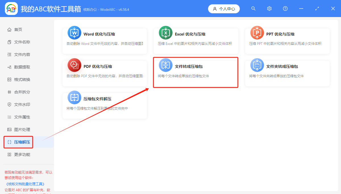Open the 压缩包文件解压 tool icon
Viewport: 341px width, 194px height.
(74, 97)
